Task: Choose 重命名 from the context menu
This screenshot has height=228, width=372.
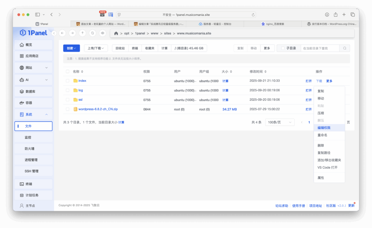Action: [323, 135]
